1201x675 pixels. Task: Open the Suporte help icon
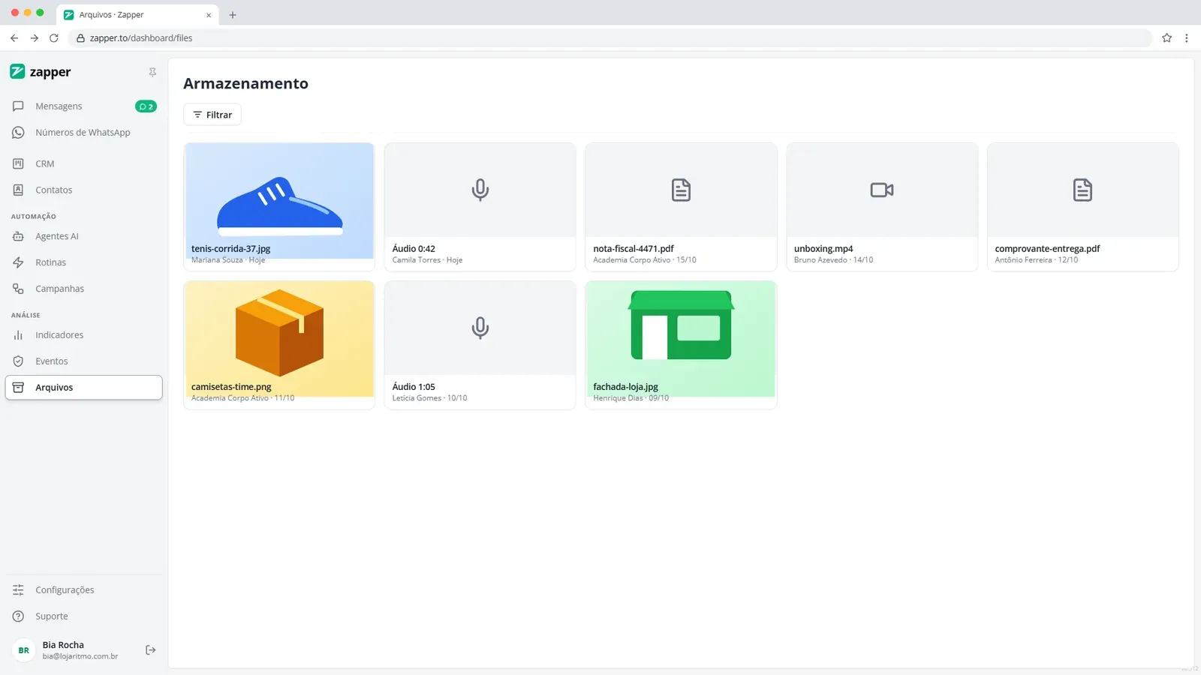coord(18,616)
